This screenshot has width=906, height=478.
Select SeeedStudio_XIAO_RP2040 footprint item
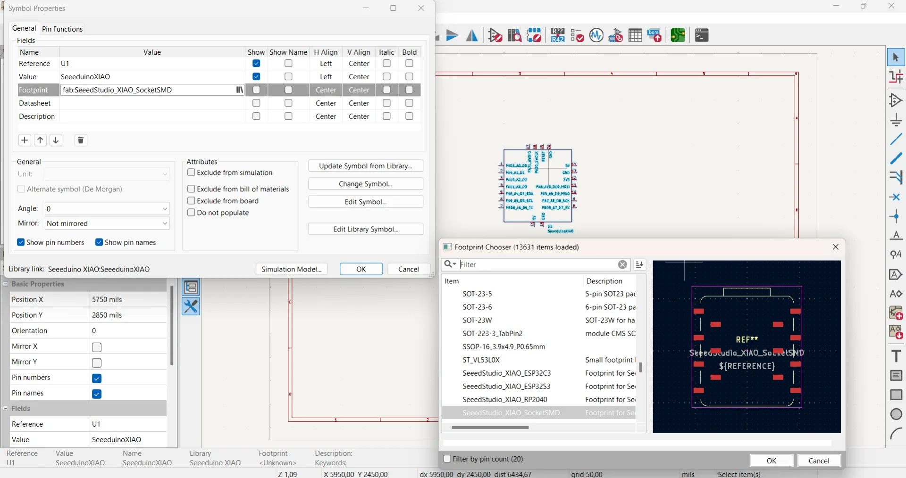[x=504, y=399]
